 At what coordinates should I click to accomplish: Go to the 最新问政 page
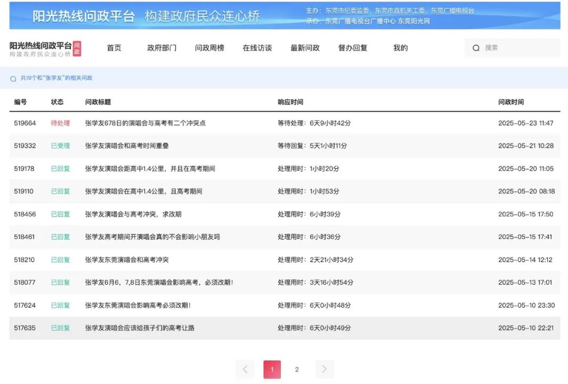[x=305, y=47]
